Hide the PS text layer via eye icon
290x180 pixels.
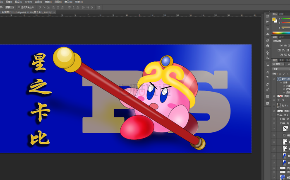(x=274, y=100)
